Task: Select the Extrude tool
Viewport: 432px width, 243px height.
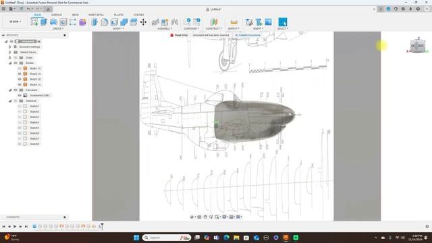Action: click(x=44, y=22)
